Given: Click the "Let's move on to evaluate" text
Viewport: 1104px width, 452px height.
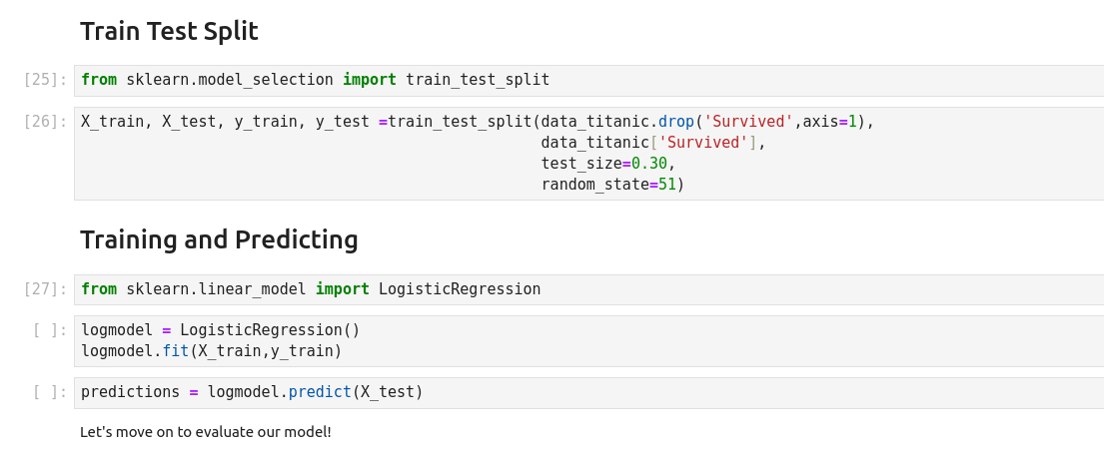Looking at the screenshot, I should (x=205, y=432).
